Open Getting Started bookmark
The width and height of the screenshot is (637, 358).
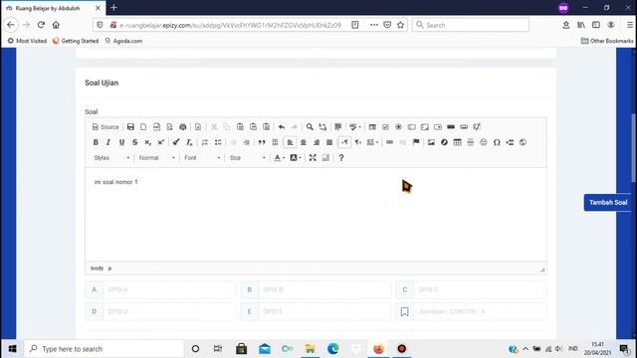[x=76, y=41]
